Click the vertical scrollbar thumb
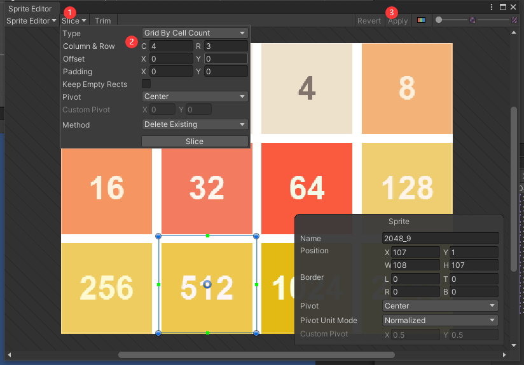524x365 pixels. (x=514, y=189)
